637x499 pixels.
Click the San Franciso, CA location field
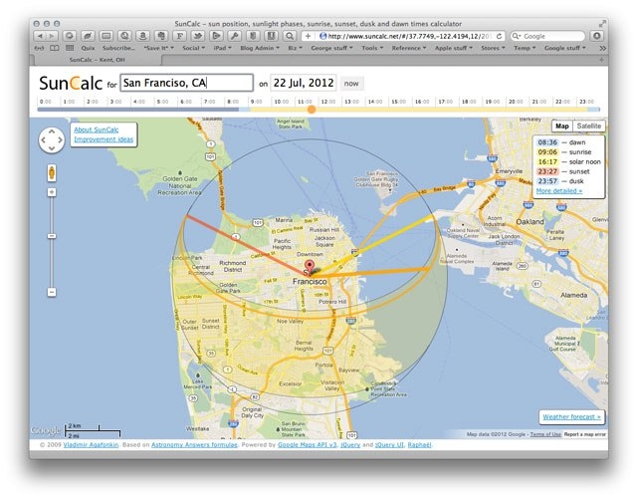pos(186,84)
